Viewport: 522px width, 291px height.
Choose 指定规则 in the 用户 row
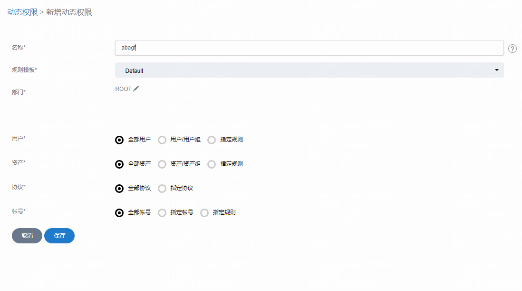coord(212,140)
